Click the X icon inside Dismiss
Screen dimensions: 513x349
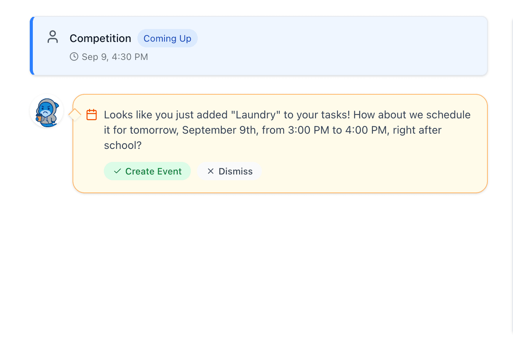click(210, 171)
